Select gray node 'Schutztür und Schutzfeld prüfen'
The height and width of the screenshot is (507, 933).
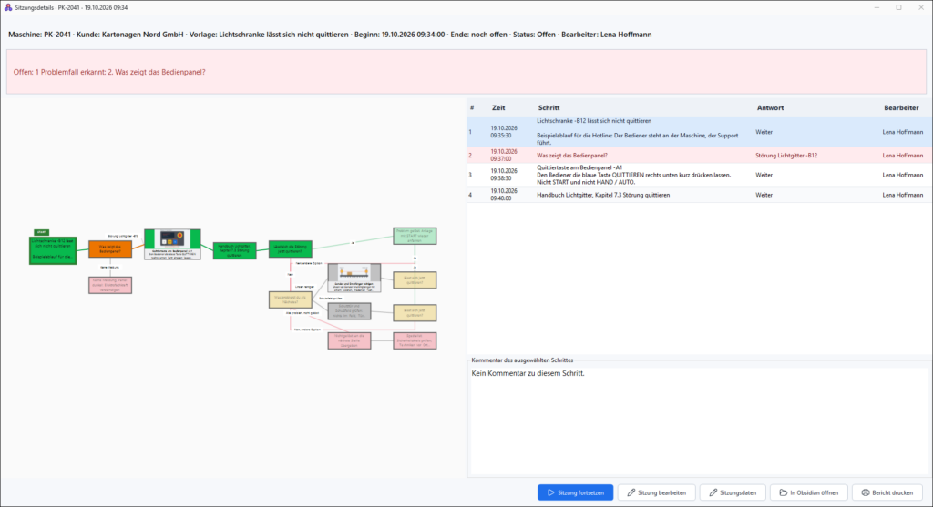(x=349, y=311)
